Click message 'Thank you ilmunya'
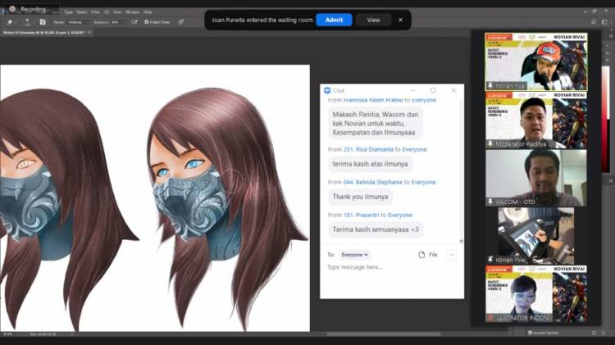Viewport: 615px width, 345px height. click(x=360, y=197)
